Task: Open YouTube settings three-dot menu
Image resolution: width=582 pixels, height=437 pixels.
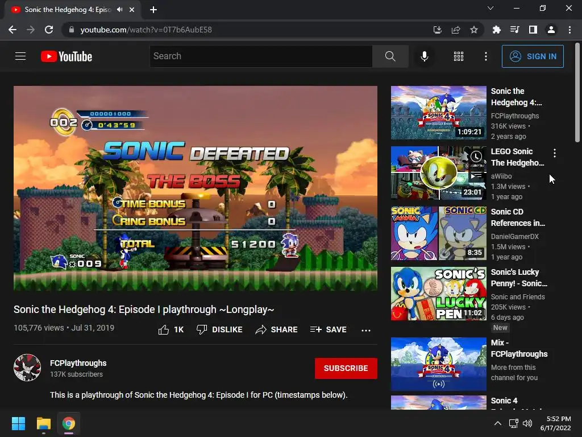Action: (x=485, y=56)
